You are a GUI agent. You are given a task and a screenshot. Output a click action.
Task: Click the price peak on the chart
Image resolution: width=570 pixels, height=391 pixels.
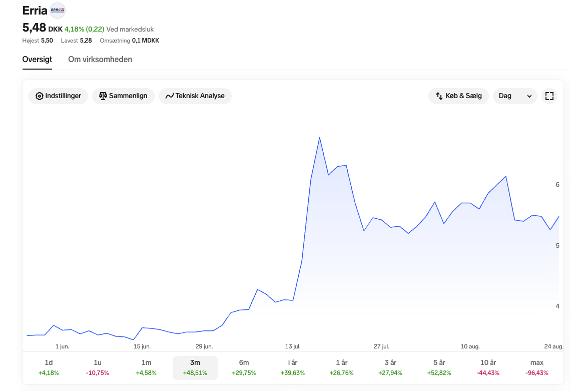coord(320,138)
